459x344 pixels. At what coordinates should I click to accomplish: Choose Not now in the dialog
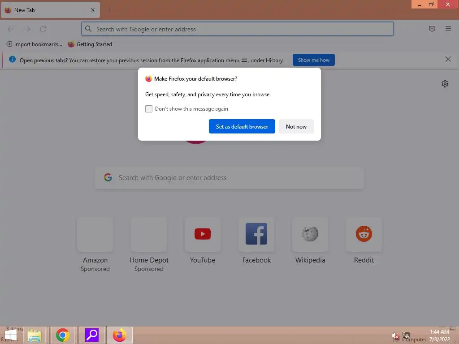296,126
